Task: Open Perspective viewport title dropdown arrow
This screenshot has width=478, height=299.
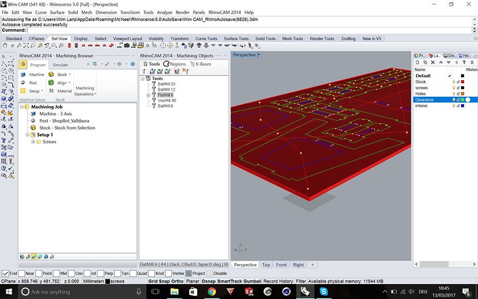Action: click(259, 55)
